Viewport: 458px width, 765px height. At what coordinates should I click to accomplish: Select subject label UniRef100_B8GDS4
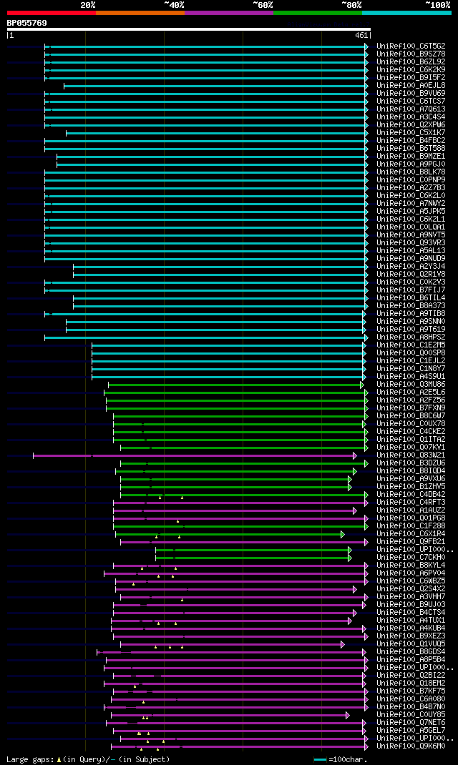pos(411,652)
